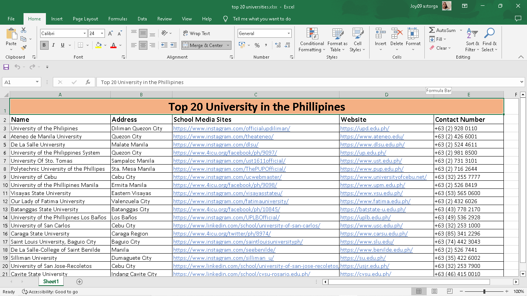Open the Formulas ribbon tab
The height and width of the screenshot is (296, 527).
coord(118,19)
